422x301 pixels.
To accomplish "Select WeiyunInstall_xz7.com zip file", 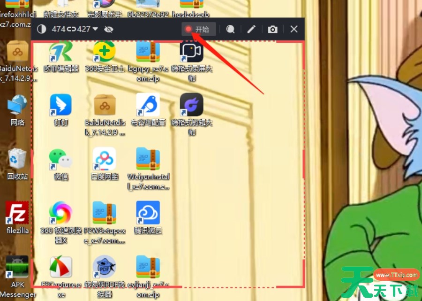I will click(x=148, y=169).
